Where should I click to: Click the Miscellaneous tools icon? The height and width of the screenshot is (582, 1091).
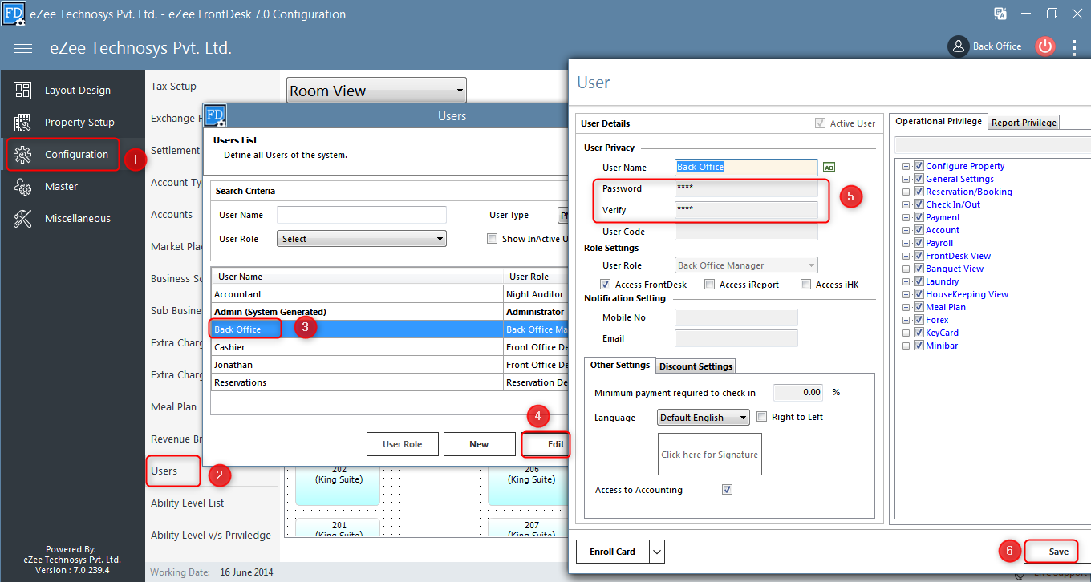(22, 219)
